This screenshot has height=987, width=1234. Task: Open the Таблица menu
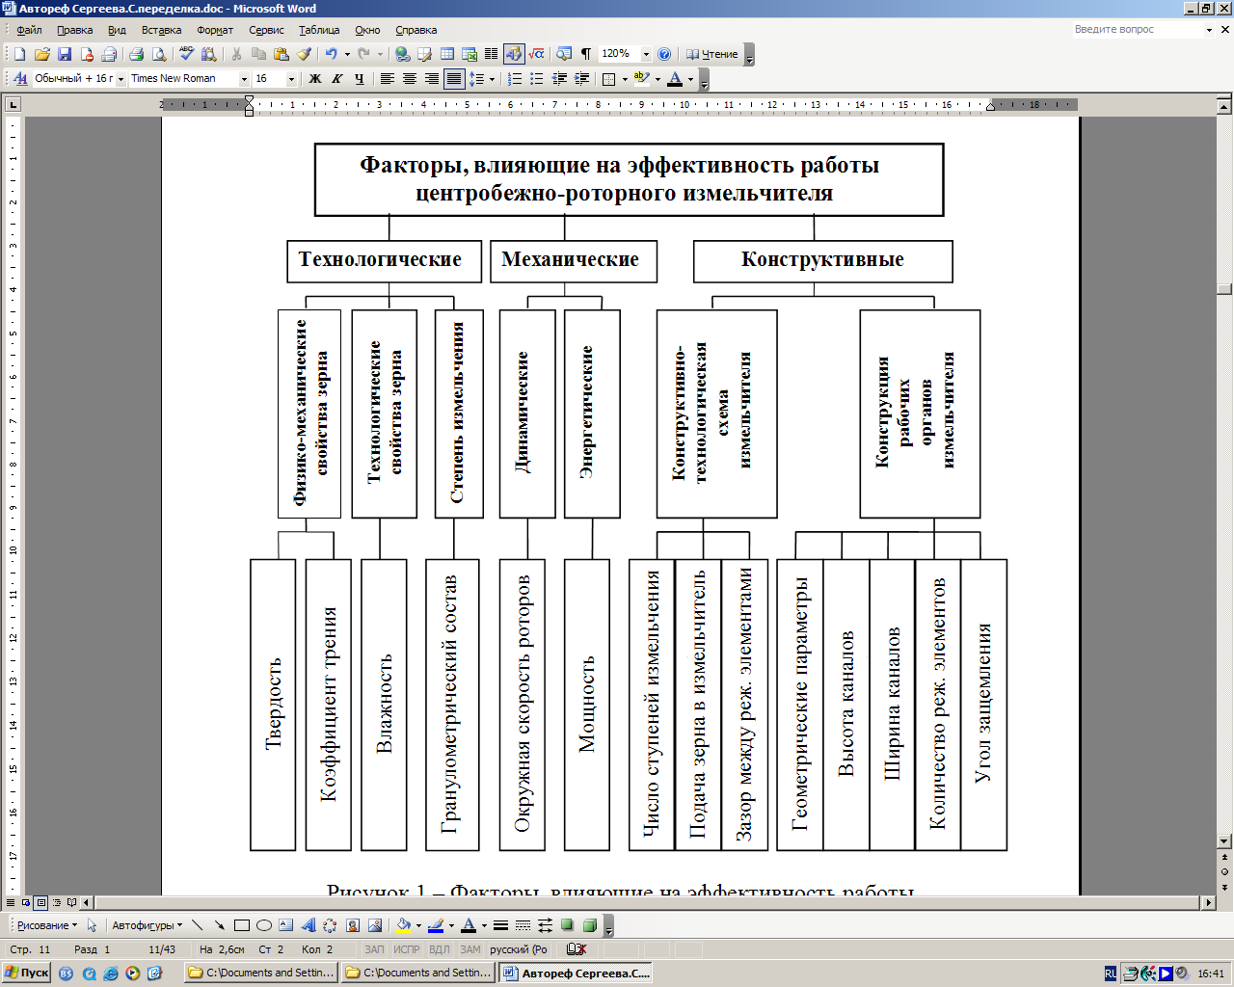point(319,30)
